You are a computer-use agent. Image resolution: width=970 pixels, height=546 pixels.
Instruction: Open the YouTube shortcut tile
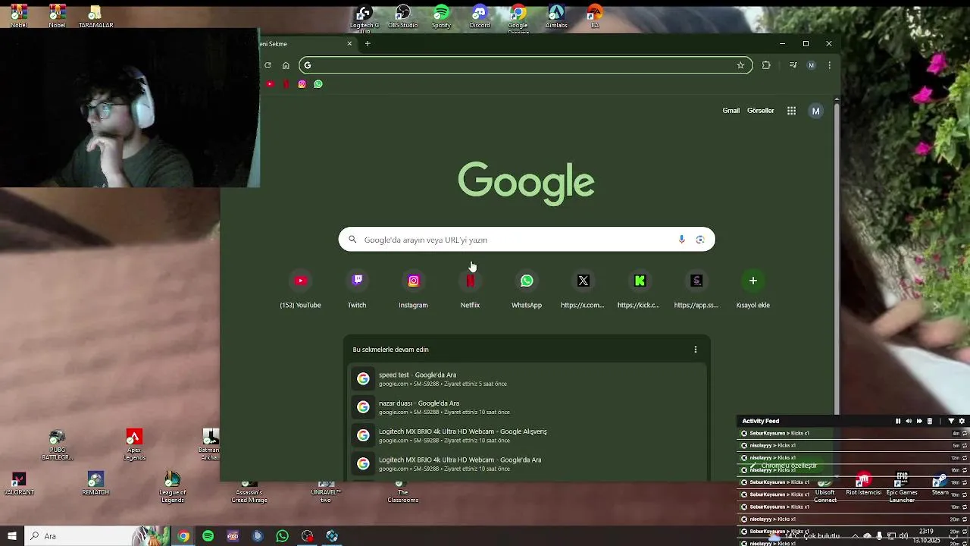[x=301, y=290]
